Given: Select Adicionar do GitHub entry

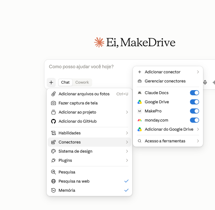Looking at the screenshot, I should (x=89, y=121).
